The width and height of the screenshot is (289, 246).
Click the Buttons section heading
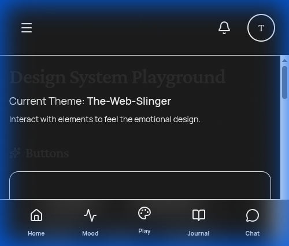click(x=47, y=153)
